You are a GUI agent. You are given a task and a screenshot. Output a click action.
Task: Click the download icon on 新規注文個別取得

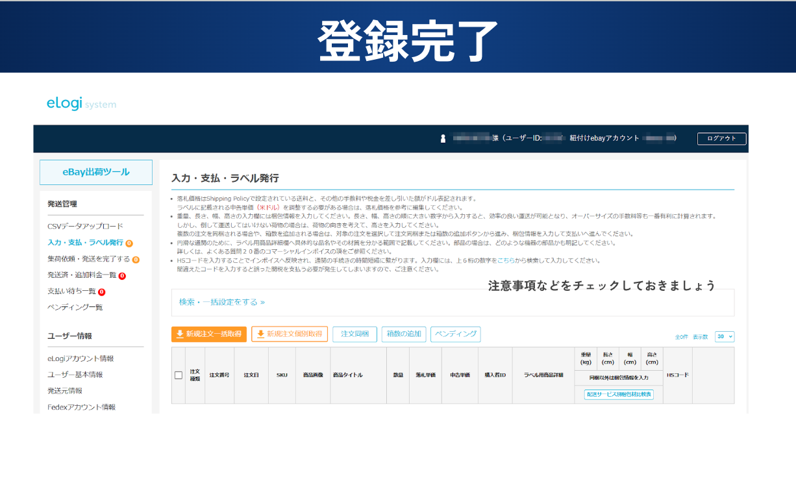click(x=260, y=334)
